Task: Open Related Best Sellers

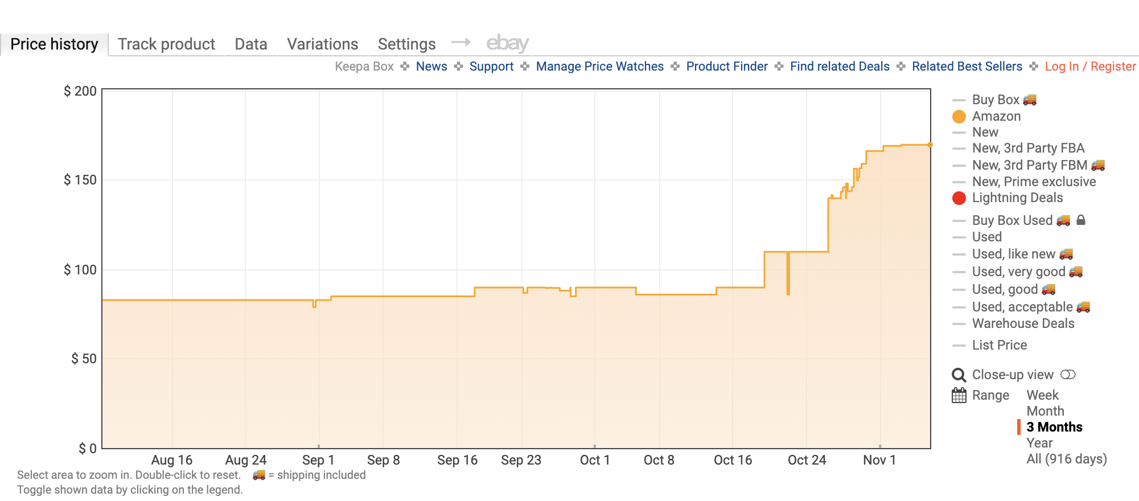Action: point(967,67)
